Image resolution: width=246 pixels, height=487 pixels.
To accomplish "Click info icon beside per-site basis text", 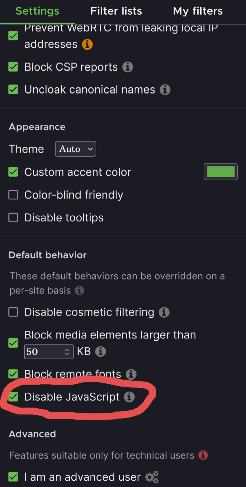I will pyautogui.click(x=79, y=291).
